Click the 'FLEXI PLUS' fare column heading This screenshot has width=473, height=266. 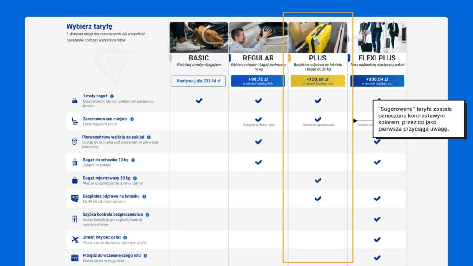tap(377, 58)
